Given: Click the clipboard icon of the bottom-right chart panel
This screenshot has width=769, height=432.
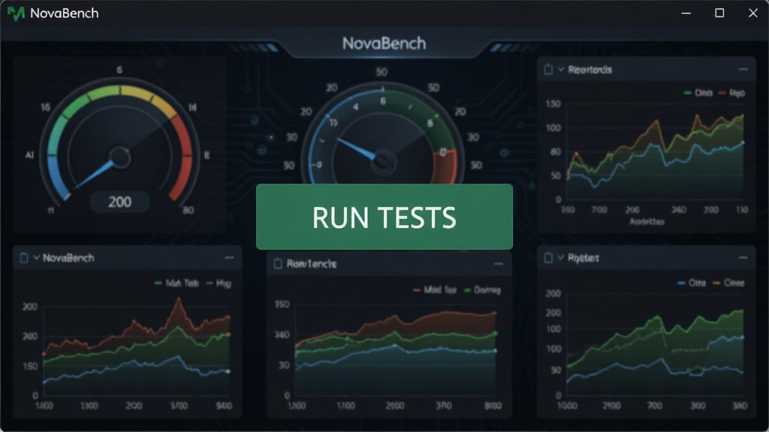Looking at the screenshot, I should [548, 258].
